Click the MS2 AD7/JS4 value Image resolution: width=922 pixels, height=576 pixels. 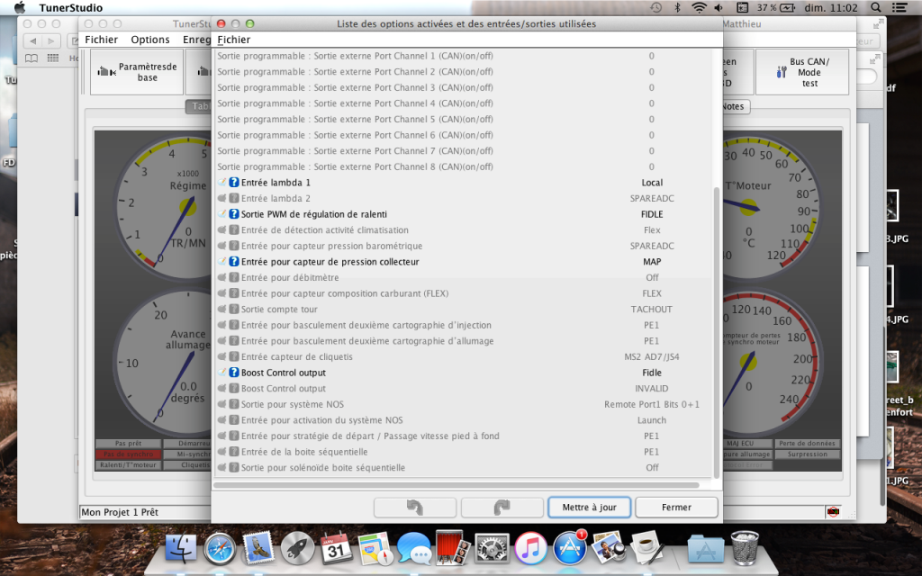(652, 356)
